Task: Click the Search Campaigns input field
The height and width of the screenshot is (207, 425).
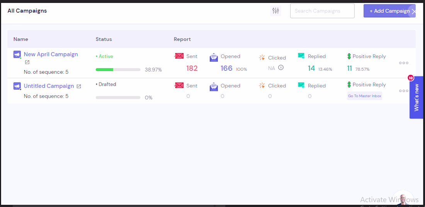Action: pos(322,11)
